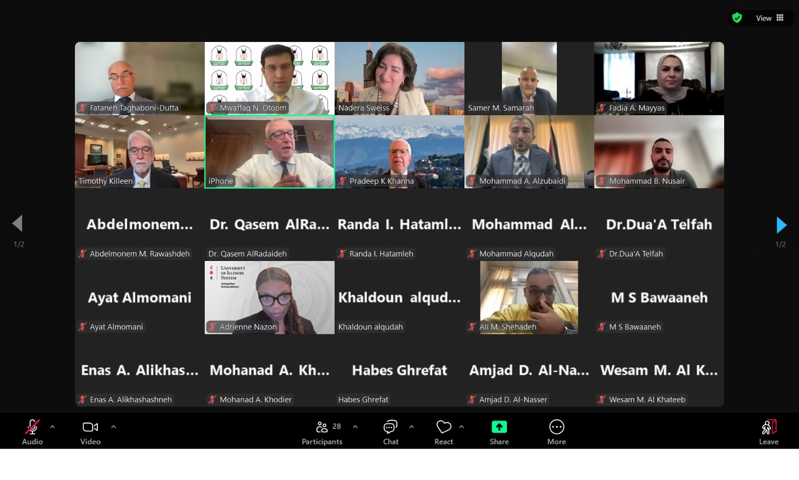
Task: Select Adrienne Nazon's video tile
Action: click(270, 297)
